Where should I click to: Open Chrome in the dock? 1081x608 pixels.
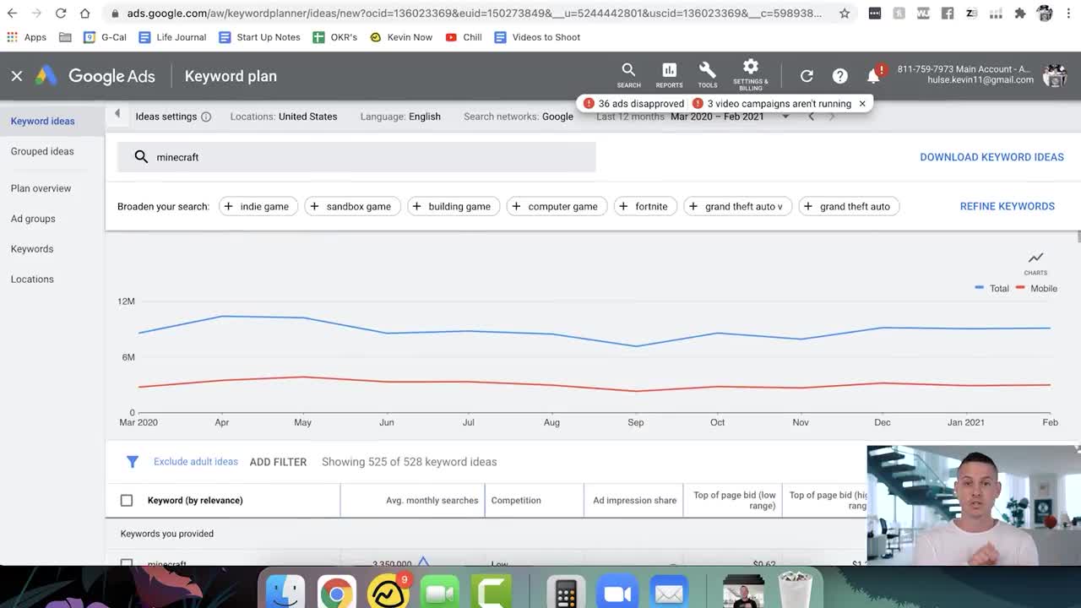(x=336, y=593)
